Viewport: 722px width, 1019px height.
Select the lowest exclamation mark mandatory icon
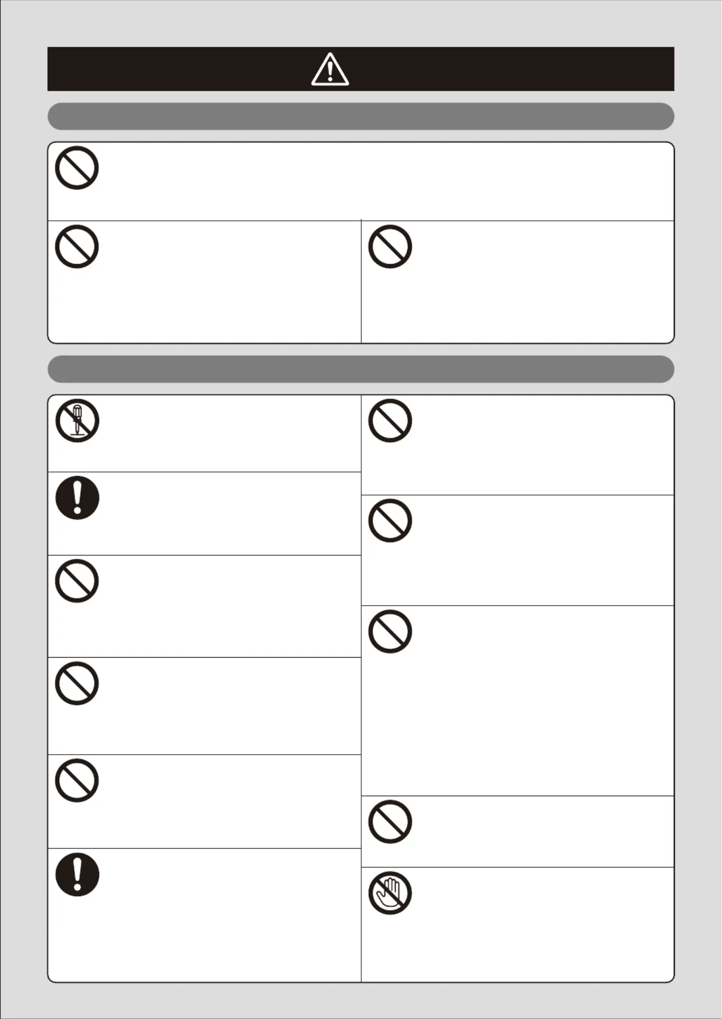pyautogui.click(x=77, y=874)
